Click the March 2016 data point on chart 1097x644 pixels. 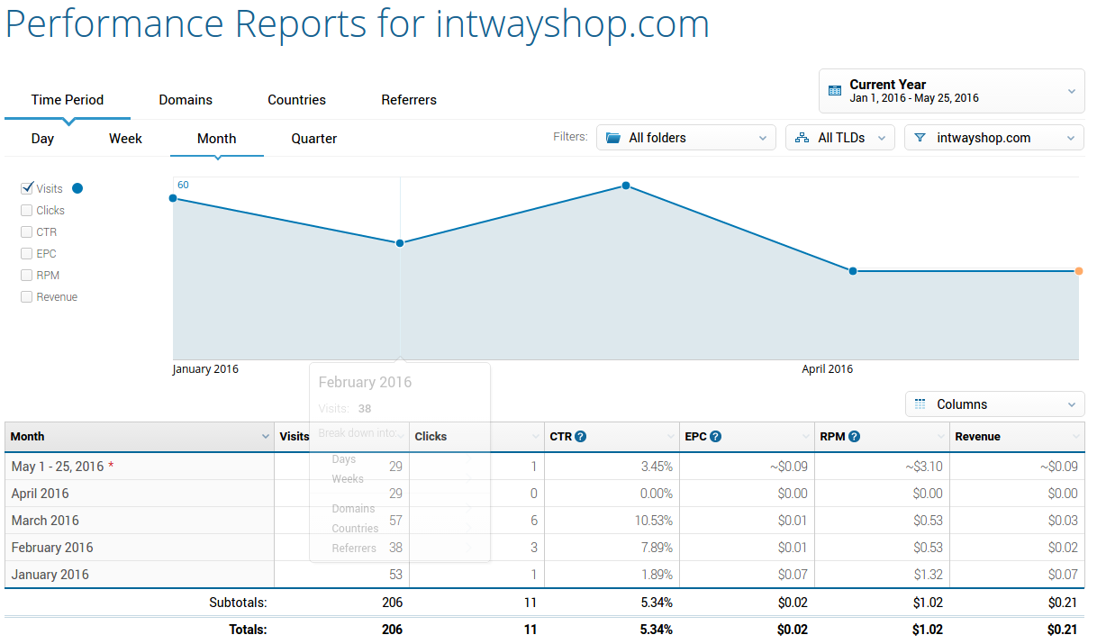(626, 186)
